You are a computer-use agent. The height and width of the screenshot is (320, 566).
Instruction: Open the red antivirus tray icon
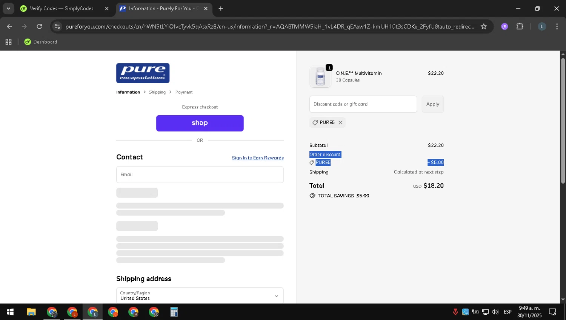455,312
